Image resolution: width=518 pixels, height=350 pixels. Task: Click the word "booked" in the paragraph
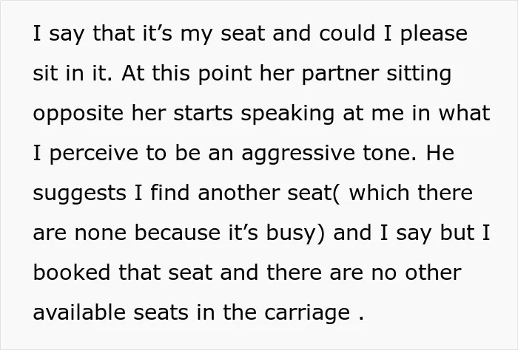pos(72,272)
